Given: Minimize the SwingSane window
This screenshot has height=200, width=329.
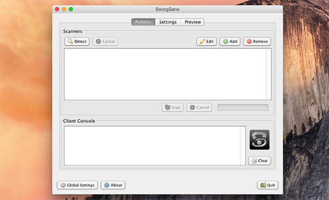Looking at the screenshot, I should (x=64, y=9).
